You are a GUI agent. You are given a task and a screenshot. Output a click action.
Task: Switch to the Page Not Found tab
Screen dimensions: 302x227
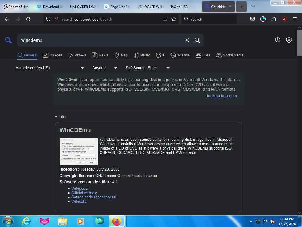pyautogui.click(x=117, y=7)
